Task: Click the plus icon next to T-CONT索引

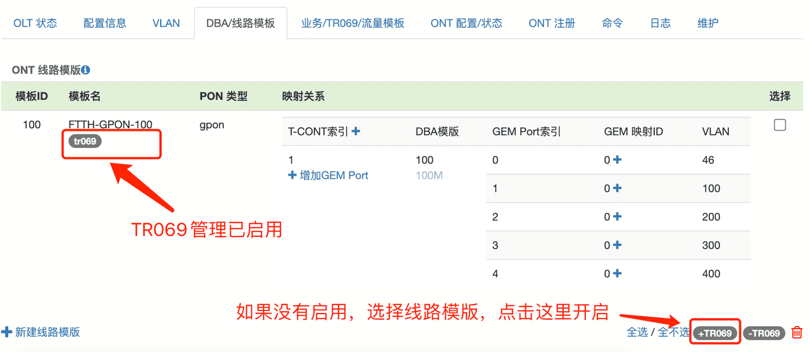Action: tap(356, 131)
